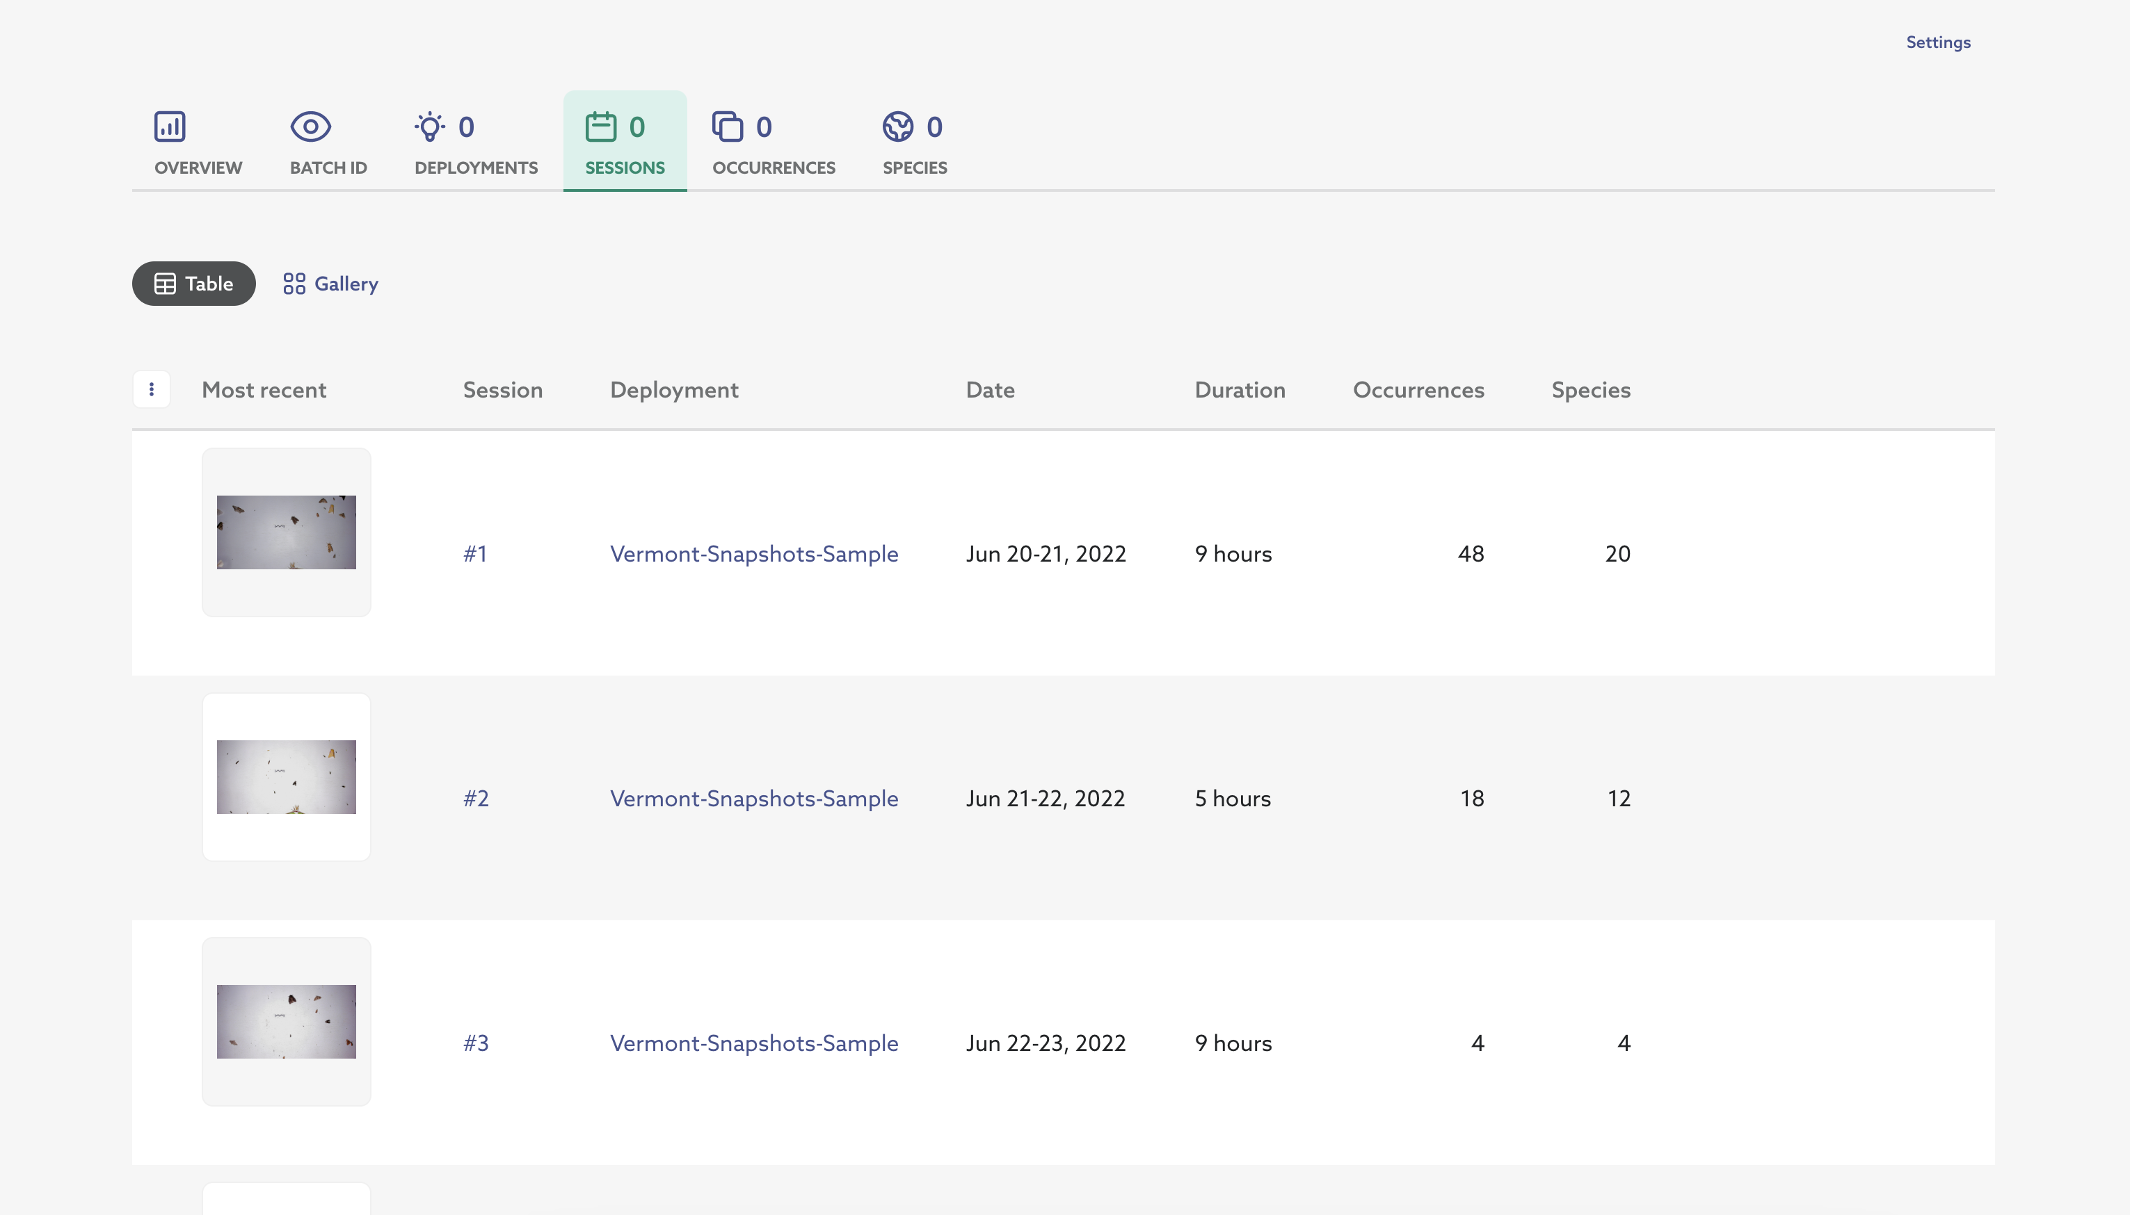
Task: Open Vermont-Snapshots-Sample deployment for session #3
Action: coord(753,1043)
